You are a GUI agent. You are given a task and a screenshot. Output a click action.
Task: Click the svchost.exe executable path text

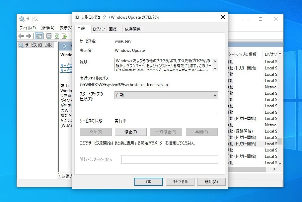[124, 85]
